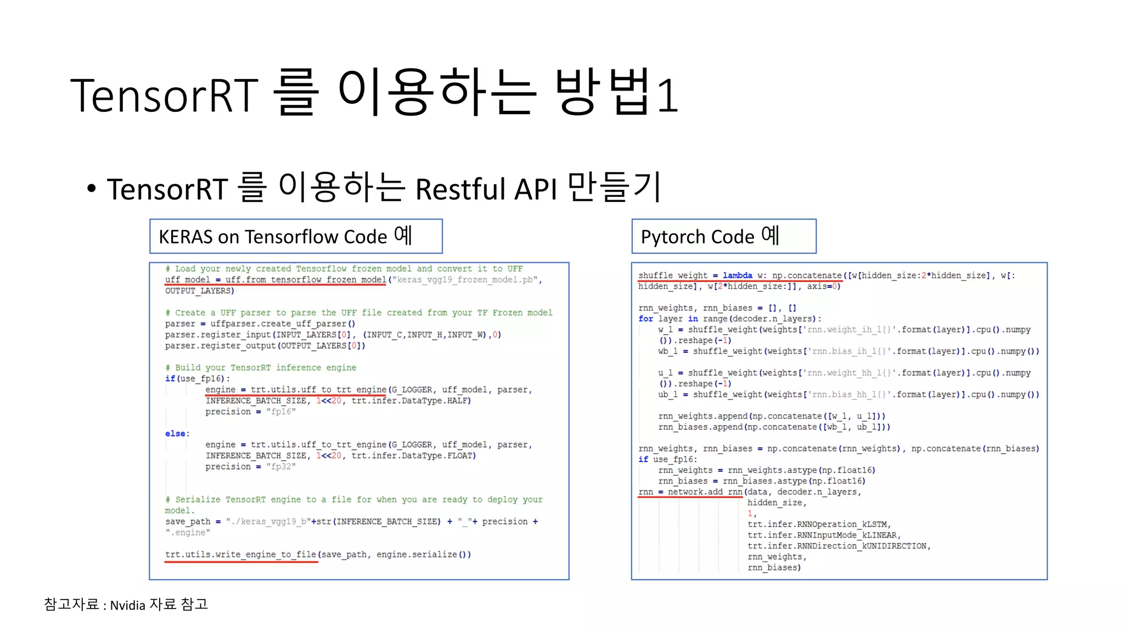Click 'rnn_weights = rnn_weights.astype(np.float16)' line

point(767,470)
